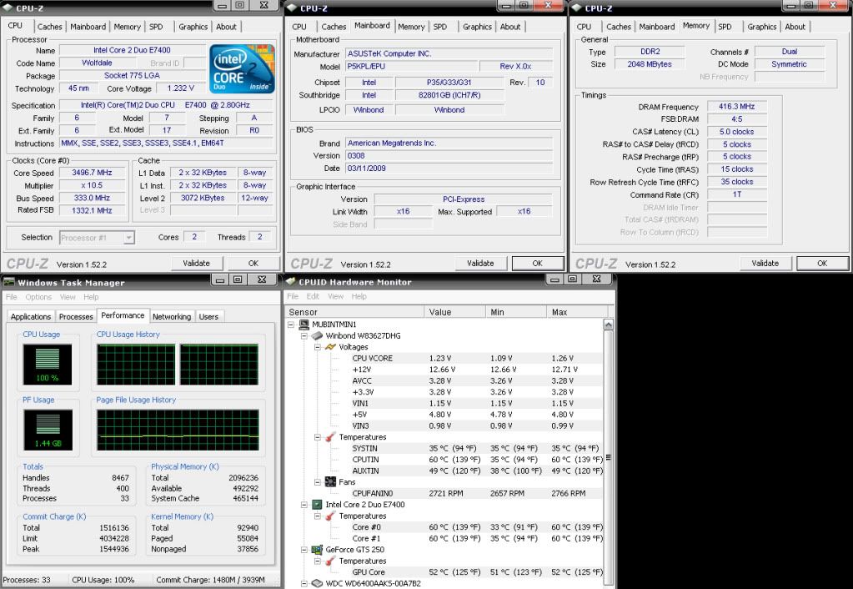The width and height of the screenshot is (853, 589).
Task: Click Validate in the CPU-Z Memory window
Action: click(x=765, y=264)
